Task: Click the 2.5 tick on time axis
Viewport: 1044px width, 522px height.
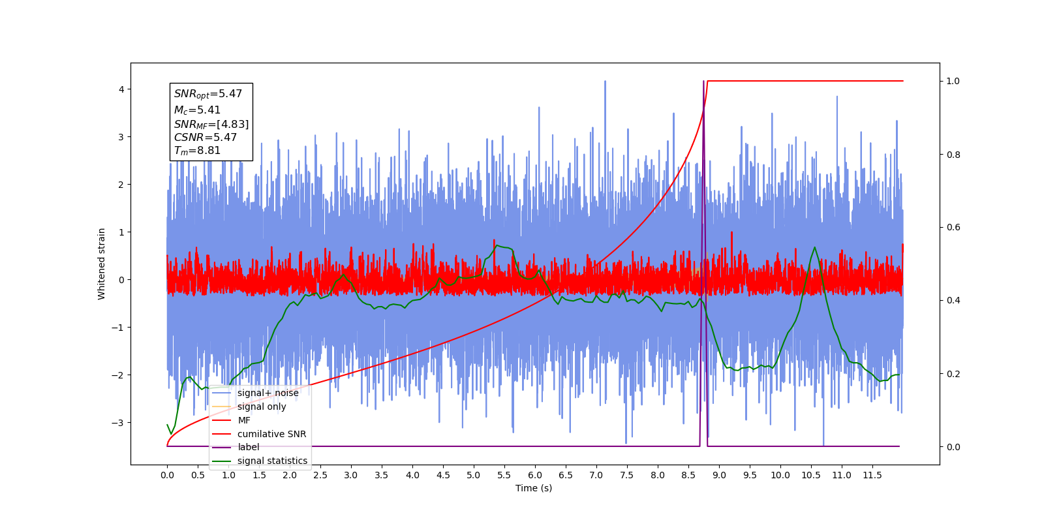Action: [320, 475]
